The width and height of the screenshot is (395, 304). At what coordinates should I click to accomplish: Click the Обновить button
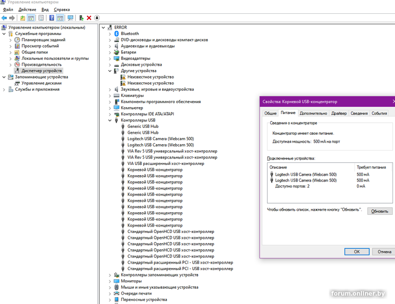click(x=380, y=211)
